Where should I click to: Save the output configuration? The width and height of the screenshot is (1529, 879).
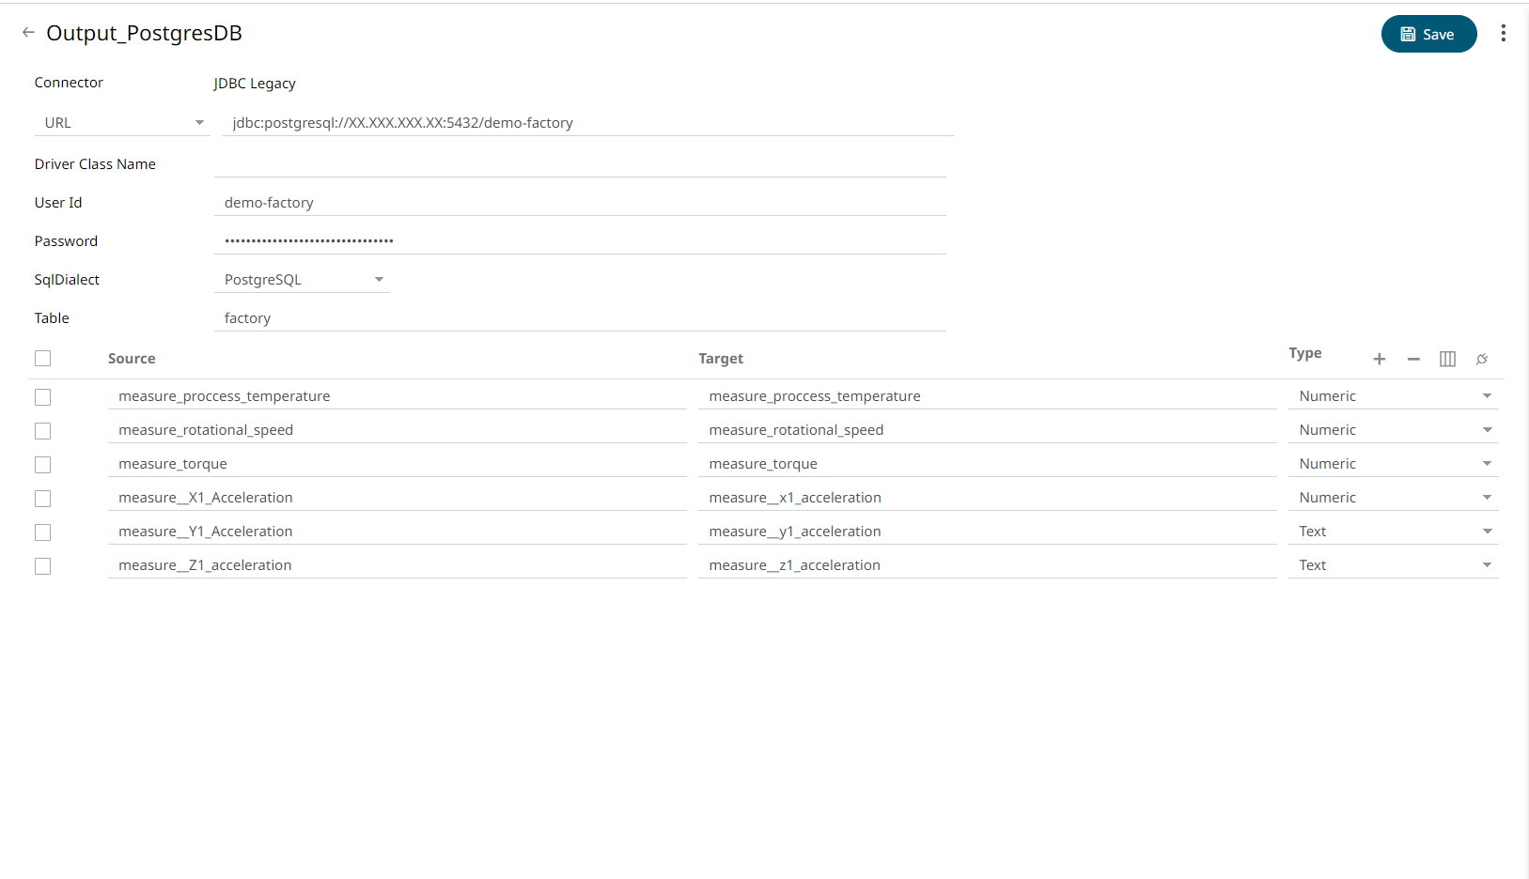[x=1428, y=34]
